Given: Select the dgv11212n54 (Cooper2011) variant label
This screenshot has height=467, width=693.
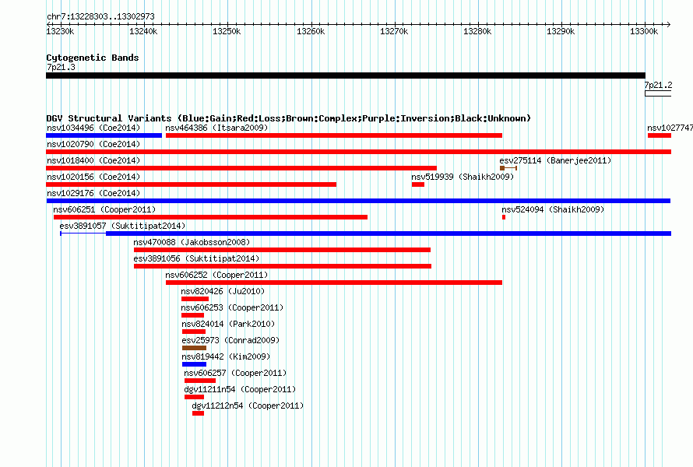Looking at the screenshot, I should 248,406.
